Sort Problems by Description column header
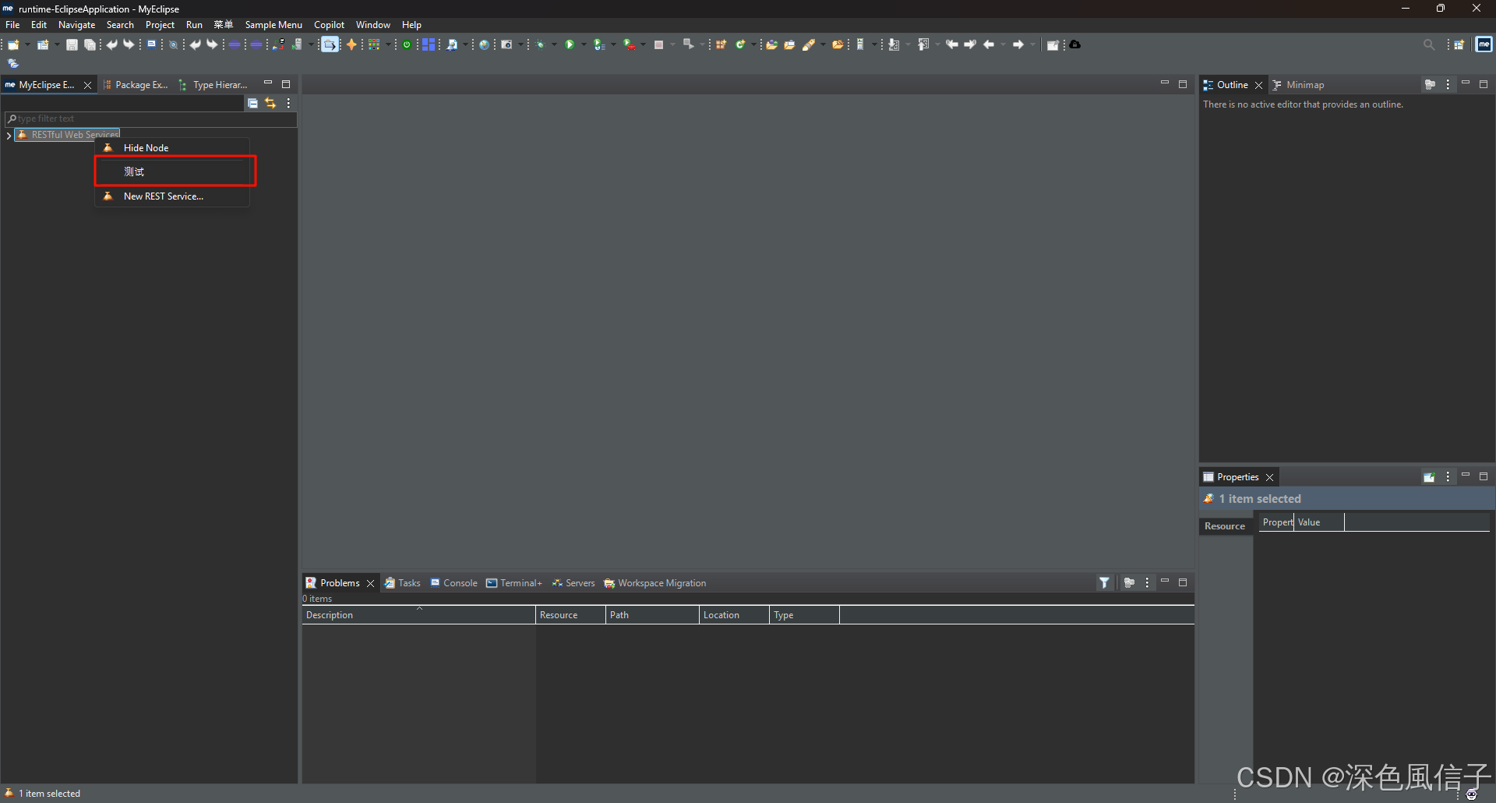Screen dimensions: 1496x803 click(418, 615)
